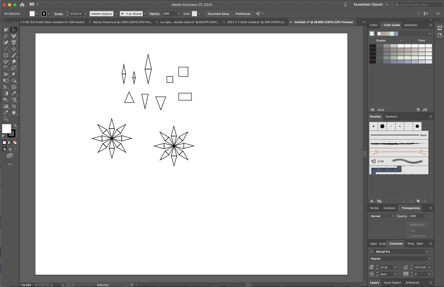Open the Normal blending mode dropdown
444x287 pixels.
382,216
